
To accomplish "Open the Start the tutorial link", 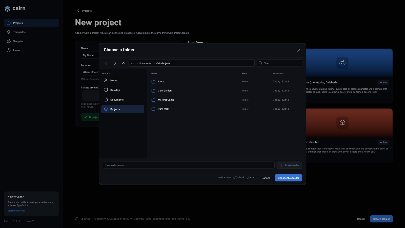I will pyautogui.click(x=16, y=211).
